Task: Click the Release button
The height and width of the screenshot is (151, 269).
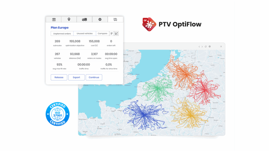Action: pyautogui.click(x=59, y=77)
